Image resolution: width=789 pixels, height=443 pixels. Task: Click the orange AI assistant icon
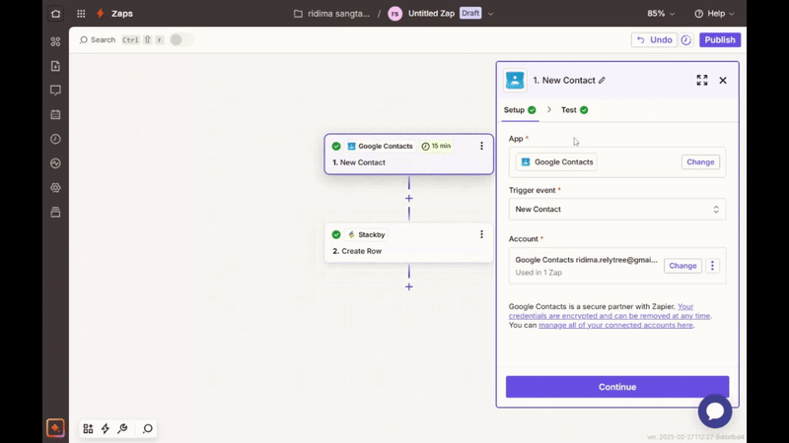click(x=55, y=428)
